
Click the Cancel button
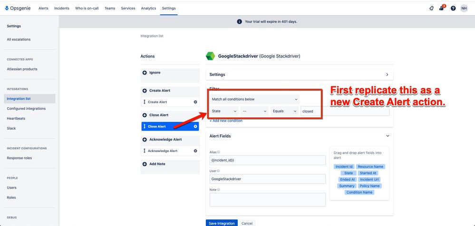point(247,223)
